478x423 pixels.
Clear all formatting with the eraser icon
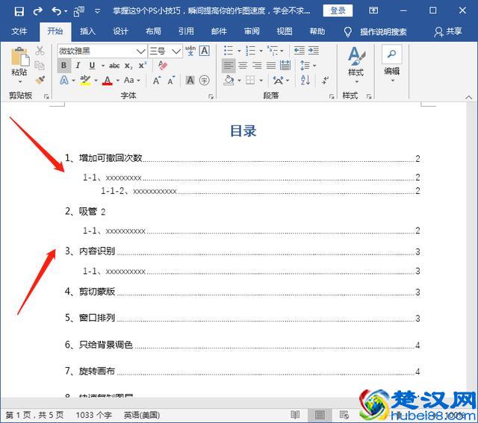pos(163,65)
